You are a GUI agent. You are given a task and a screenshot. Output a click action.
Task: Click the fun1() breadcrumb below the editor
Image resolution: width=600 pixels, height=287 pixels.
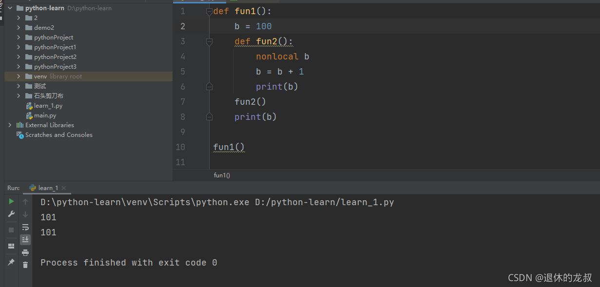click(x=222, y=175)
